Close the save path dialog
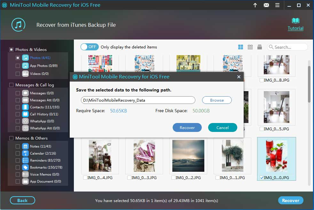This screenshot has width=314, height=210. [239, 77]
